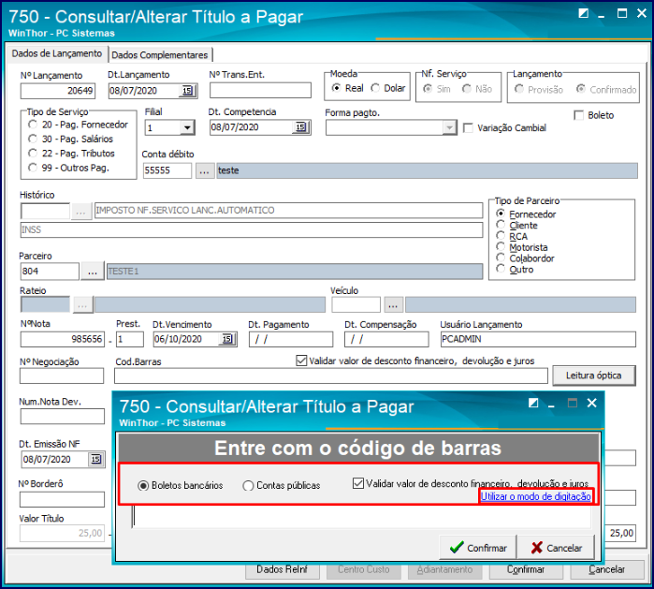
Task: Click Confirmar at the main window bottom
Action: [x=526, y=569]
